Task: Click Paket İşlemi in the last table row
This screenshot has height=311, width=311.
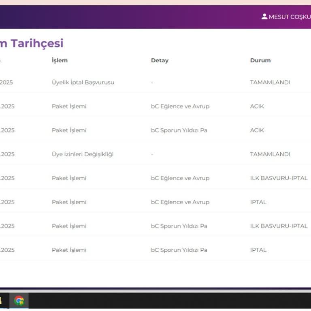Action: tap(69, 250)
